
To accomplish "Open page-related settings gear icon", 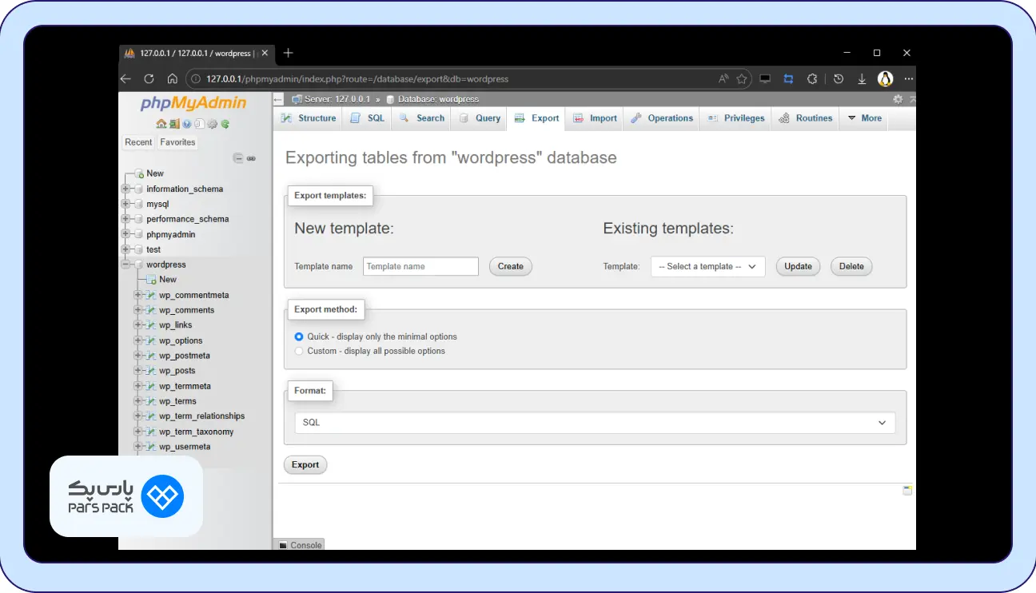I will [898, 99].
